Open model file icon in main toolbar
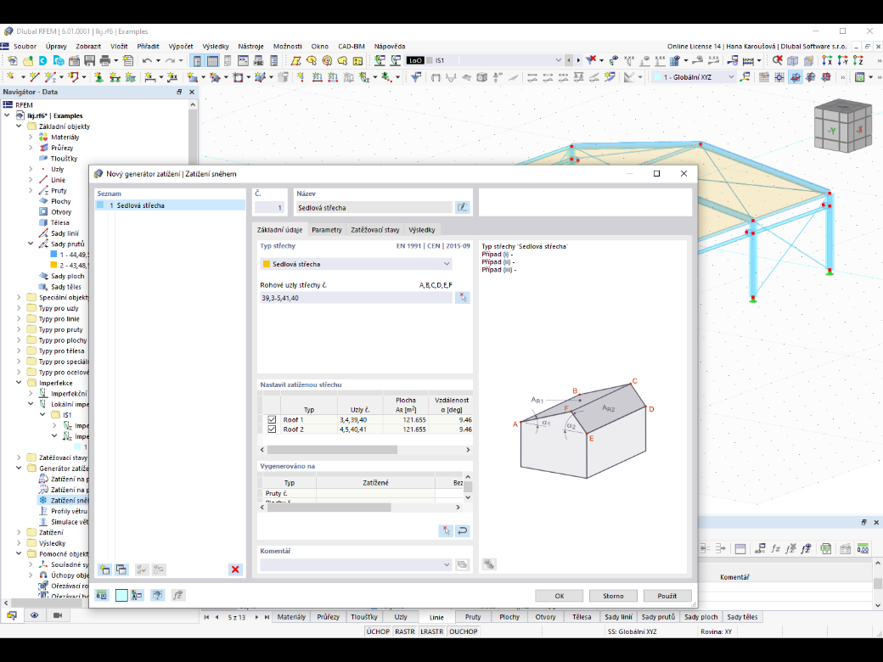 tap(27, 60)
